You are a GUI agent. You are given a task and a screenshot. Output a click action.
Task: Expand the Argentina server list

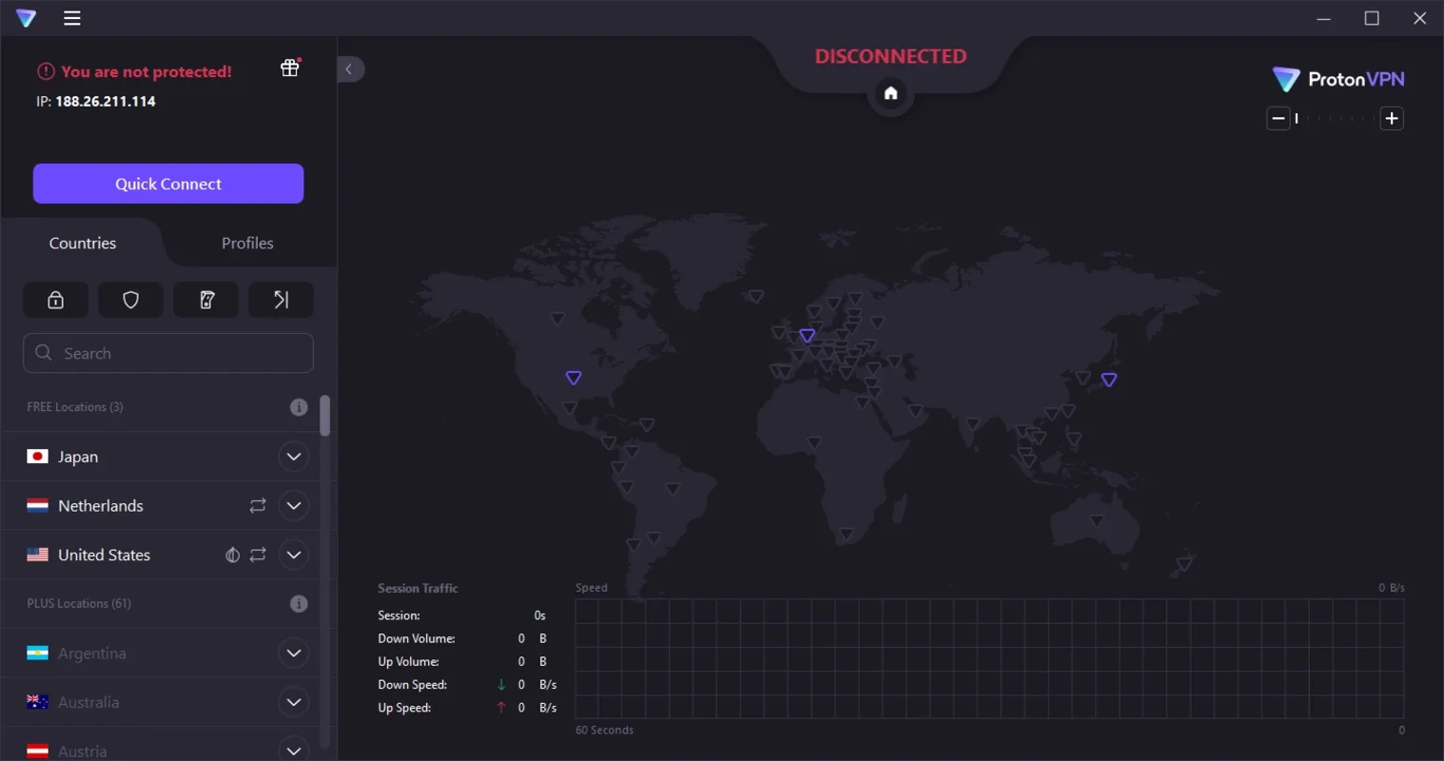pos(293,654)
